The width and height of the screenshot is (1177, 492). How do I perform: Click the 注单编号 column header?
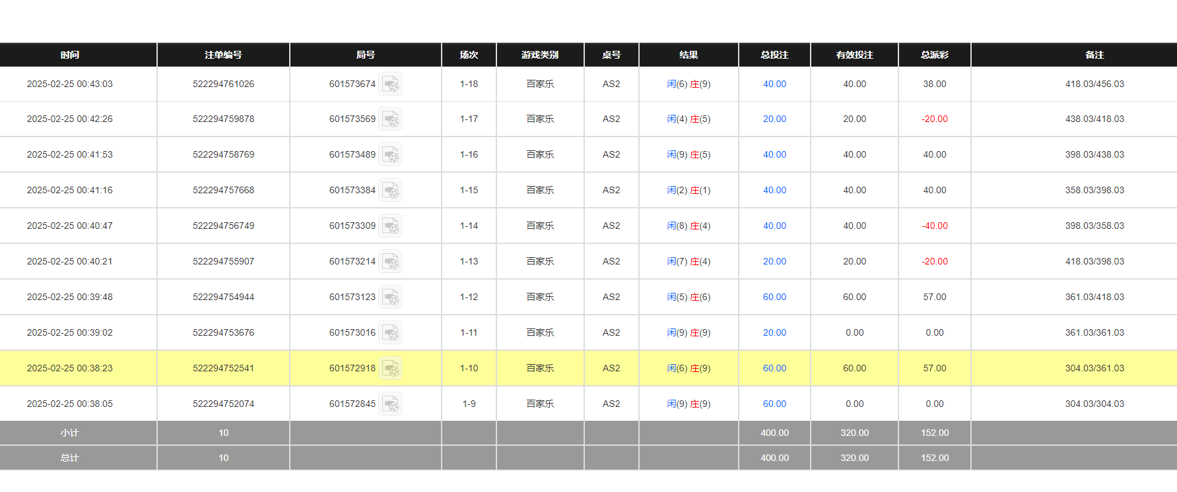223,55
